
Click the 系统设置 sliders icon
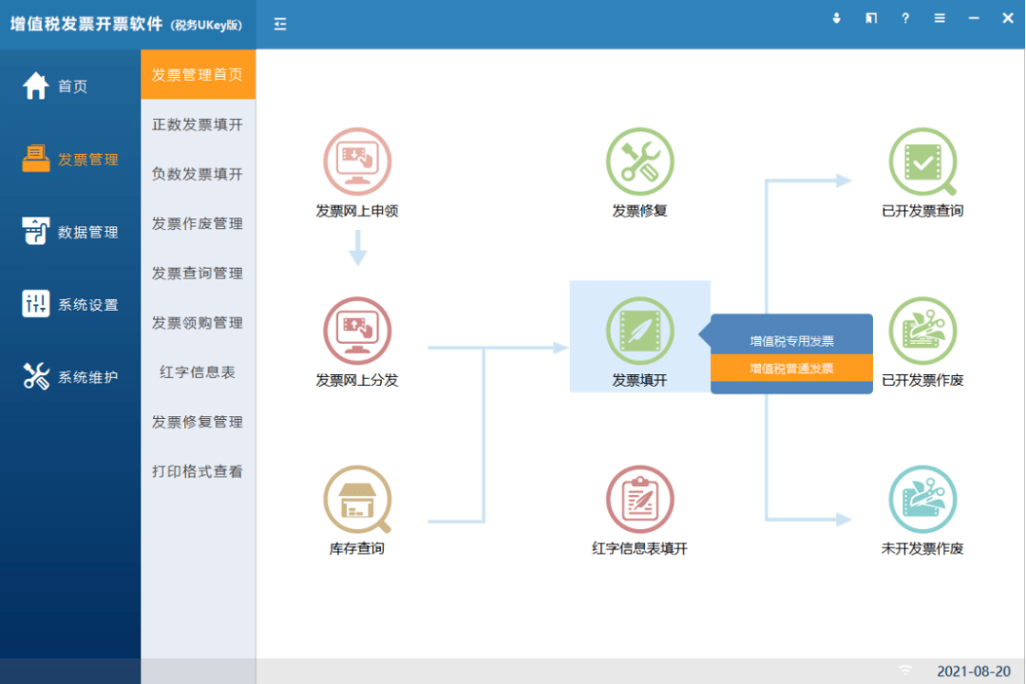click(35, 304)
